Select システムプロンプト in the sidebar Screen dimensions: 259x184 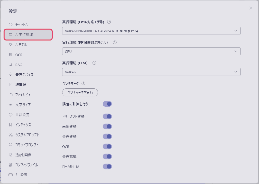click(25, 135)
